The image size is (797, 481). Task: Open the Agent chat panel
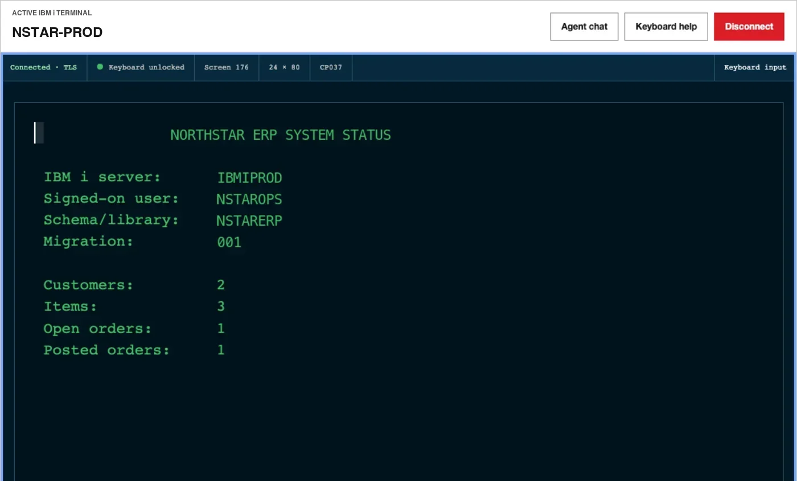pos(584,27)
